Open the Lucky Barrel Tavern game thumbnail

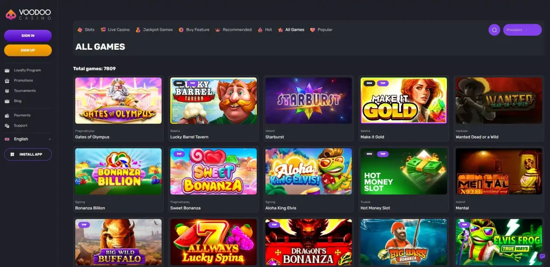(x=214, y=100)
